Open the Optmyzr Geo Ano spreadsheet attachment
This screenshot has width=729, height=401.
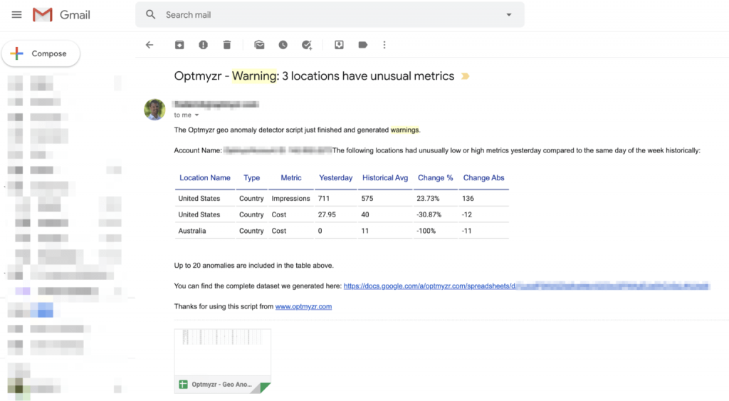point(223,361)
